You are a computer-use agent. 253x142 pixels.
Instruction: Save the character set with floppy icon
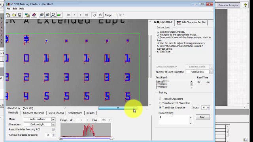click(20, 15)
